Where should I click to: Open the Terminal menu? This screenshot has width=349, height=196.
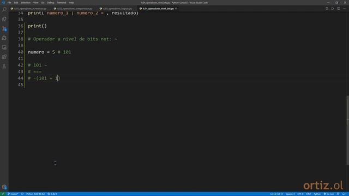coord(62,3)
